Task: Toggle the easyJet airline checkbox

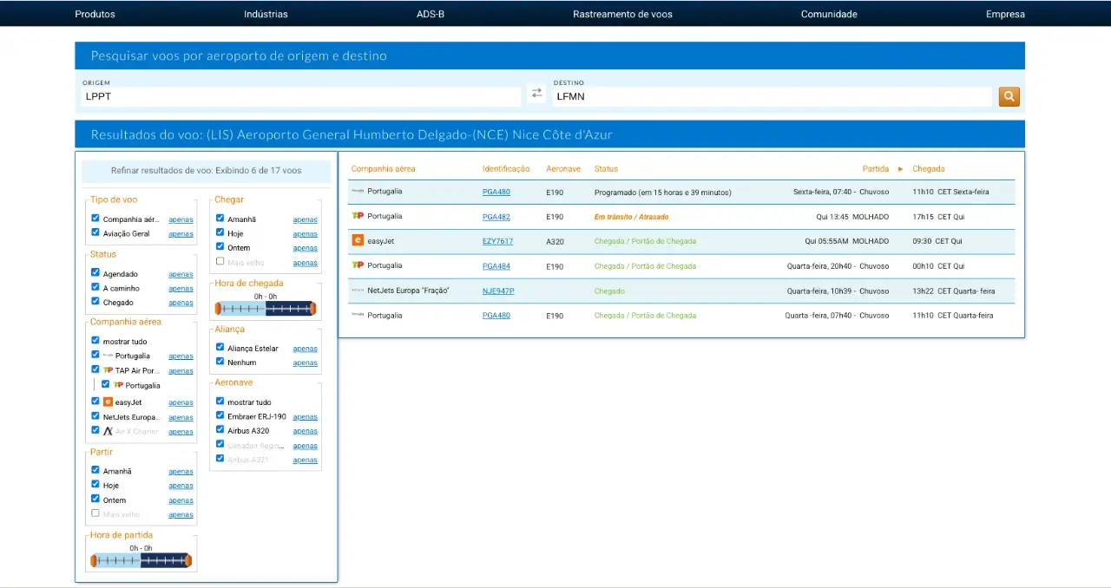Action: point(95,402)
